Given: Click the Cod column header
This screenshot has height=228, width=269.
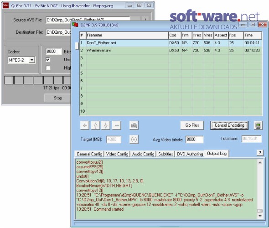Looking at the screenshot, I should coord(175,36).
